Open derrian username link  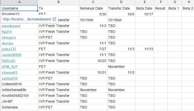coord(8,43)
